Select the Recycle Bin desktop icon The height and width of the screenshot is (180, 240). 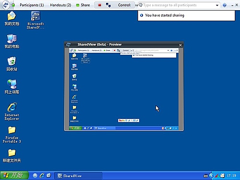point(12,64)
